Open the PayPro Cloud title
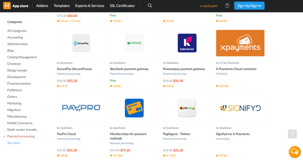 pyautogui.click(x=66, y=134)
